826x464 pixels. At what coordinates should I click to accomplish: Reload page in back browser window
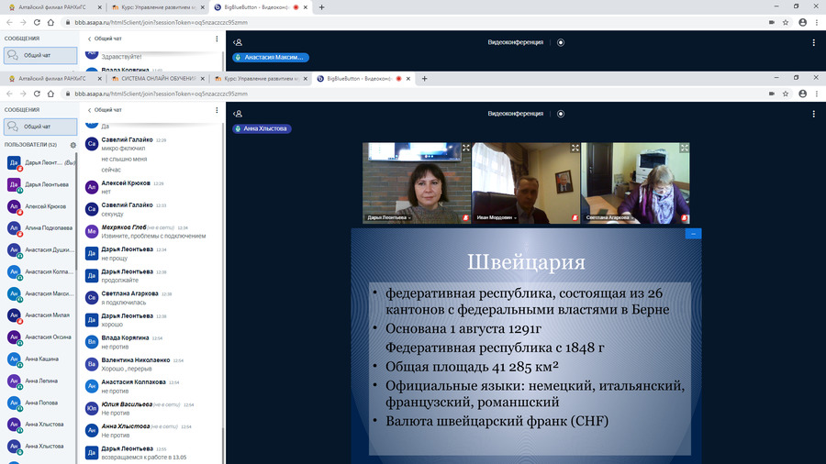pos(37,23)
